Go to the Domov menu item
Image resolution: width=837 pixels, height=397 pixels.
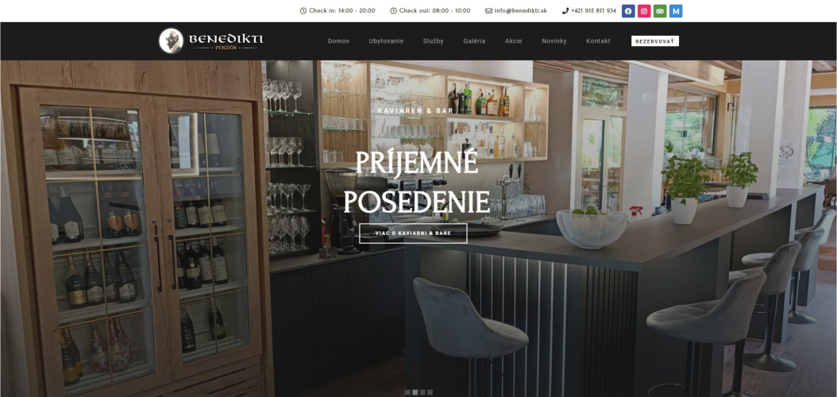(x=338, y=41)
